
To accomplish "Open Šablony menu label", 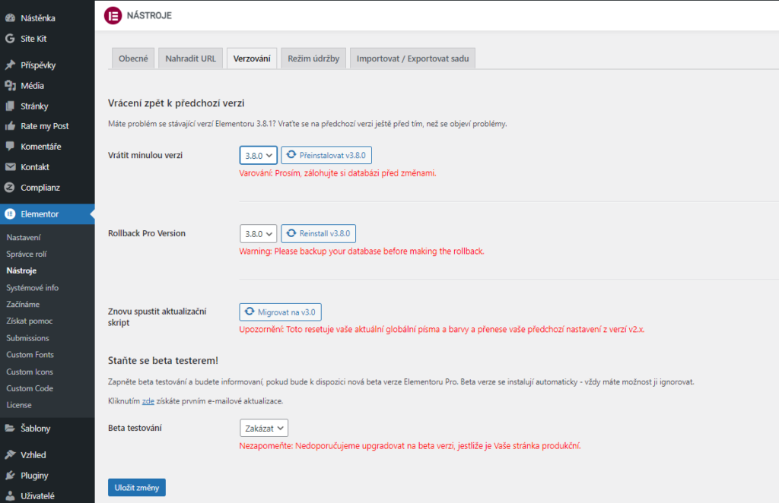I will click(x=35, y=428).
